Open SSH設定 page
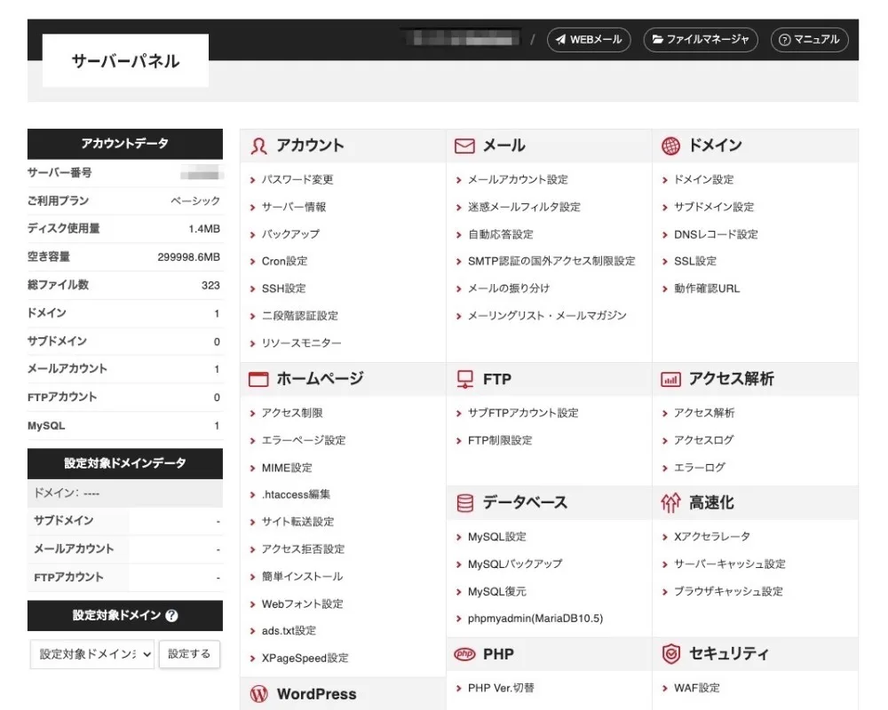The height and width of the screenshot is (710, 888). 284,288
